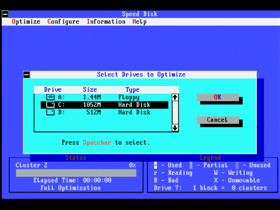Open the Help menu
Screen dimensions: 280x210
[139, 22]
